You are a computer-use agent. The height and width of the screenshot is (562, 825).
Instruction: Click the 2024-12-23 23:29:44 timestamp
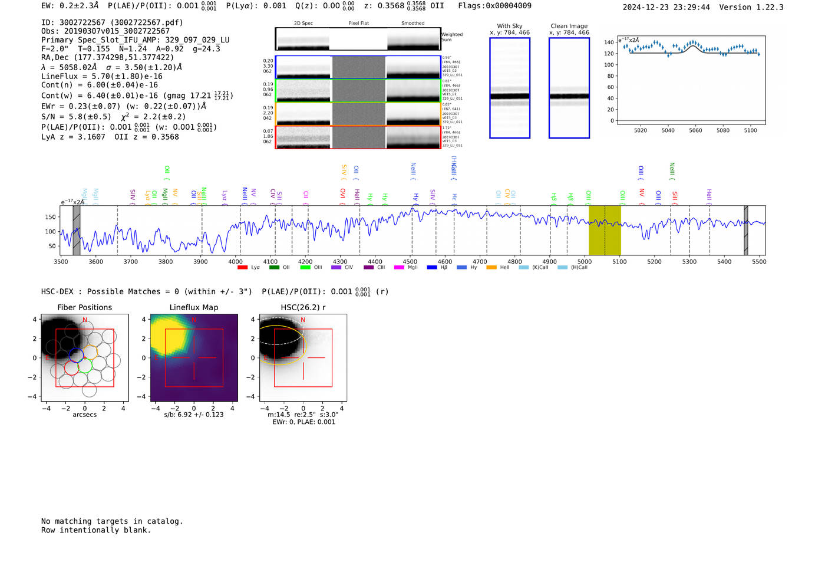666,7
